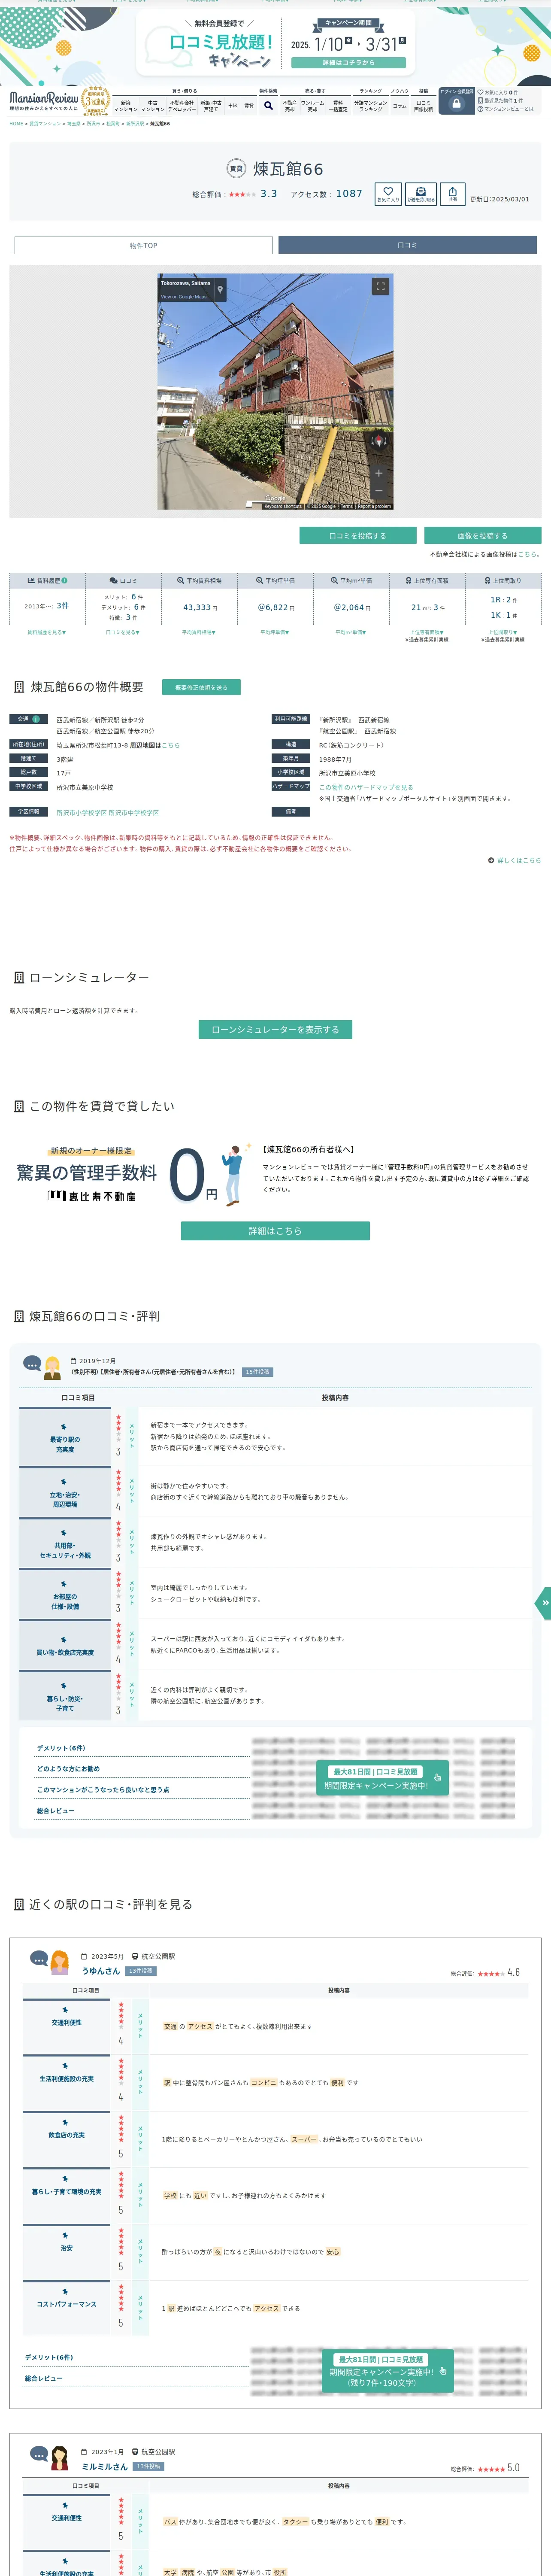Image resolution: width=551 pixels, height=2576 pixels.
Task: Open 所沢市中学校学区 link
Action: click(134, 813)
